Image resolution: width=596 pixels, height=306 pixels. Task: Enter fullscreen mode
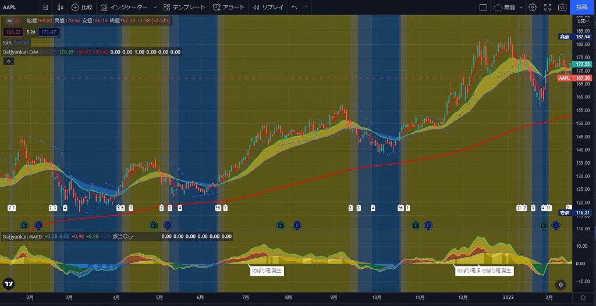point(547,8)
